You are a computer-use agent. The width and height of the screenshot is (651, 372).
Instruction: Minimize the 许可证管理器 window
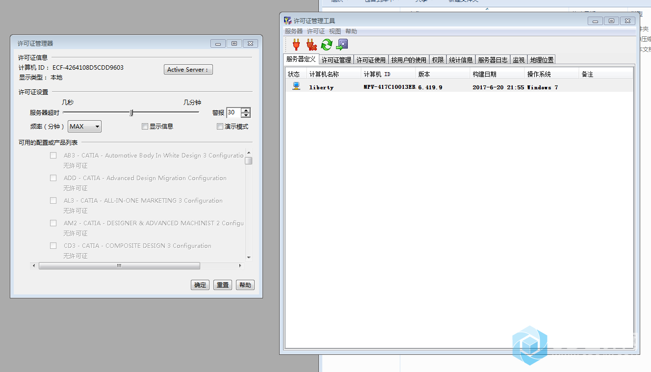218,44
